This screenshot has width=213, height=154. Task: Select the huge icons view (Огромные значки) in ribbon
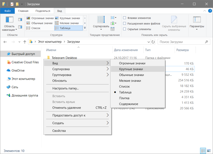[40, 18]
